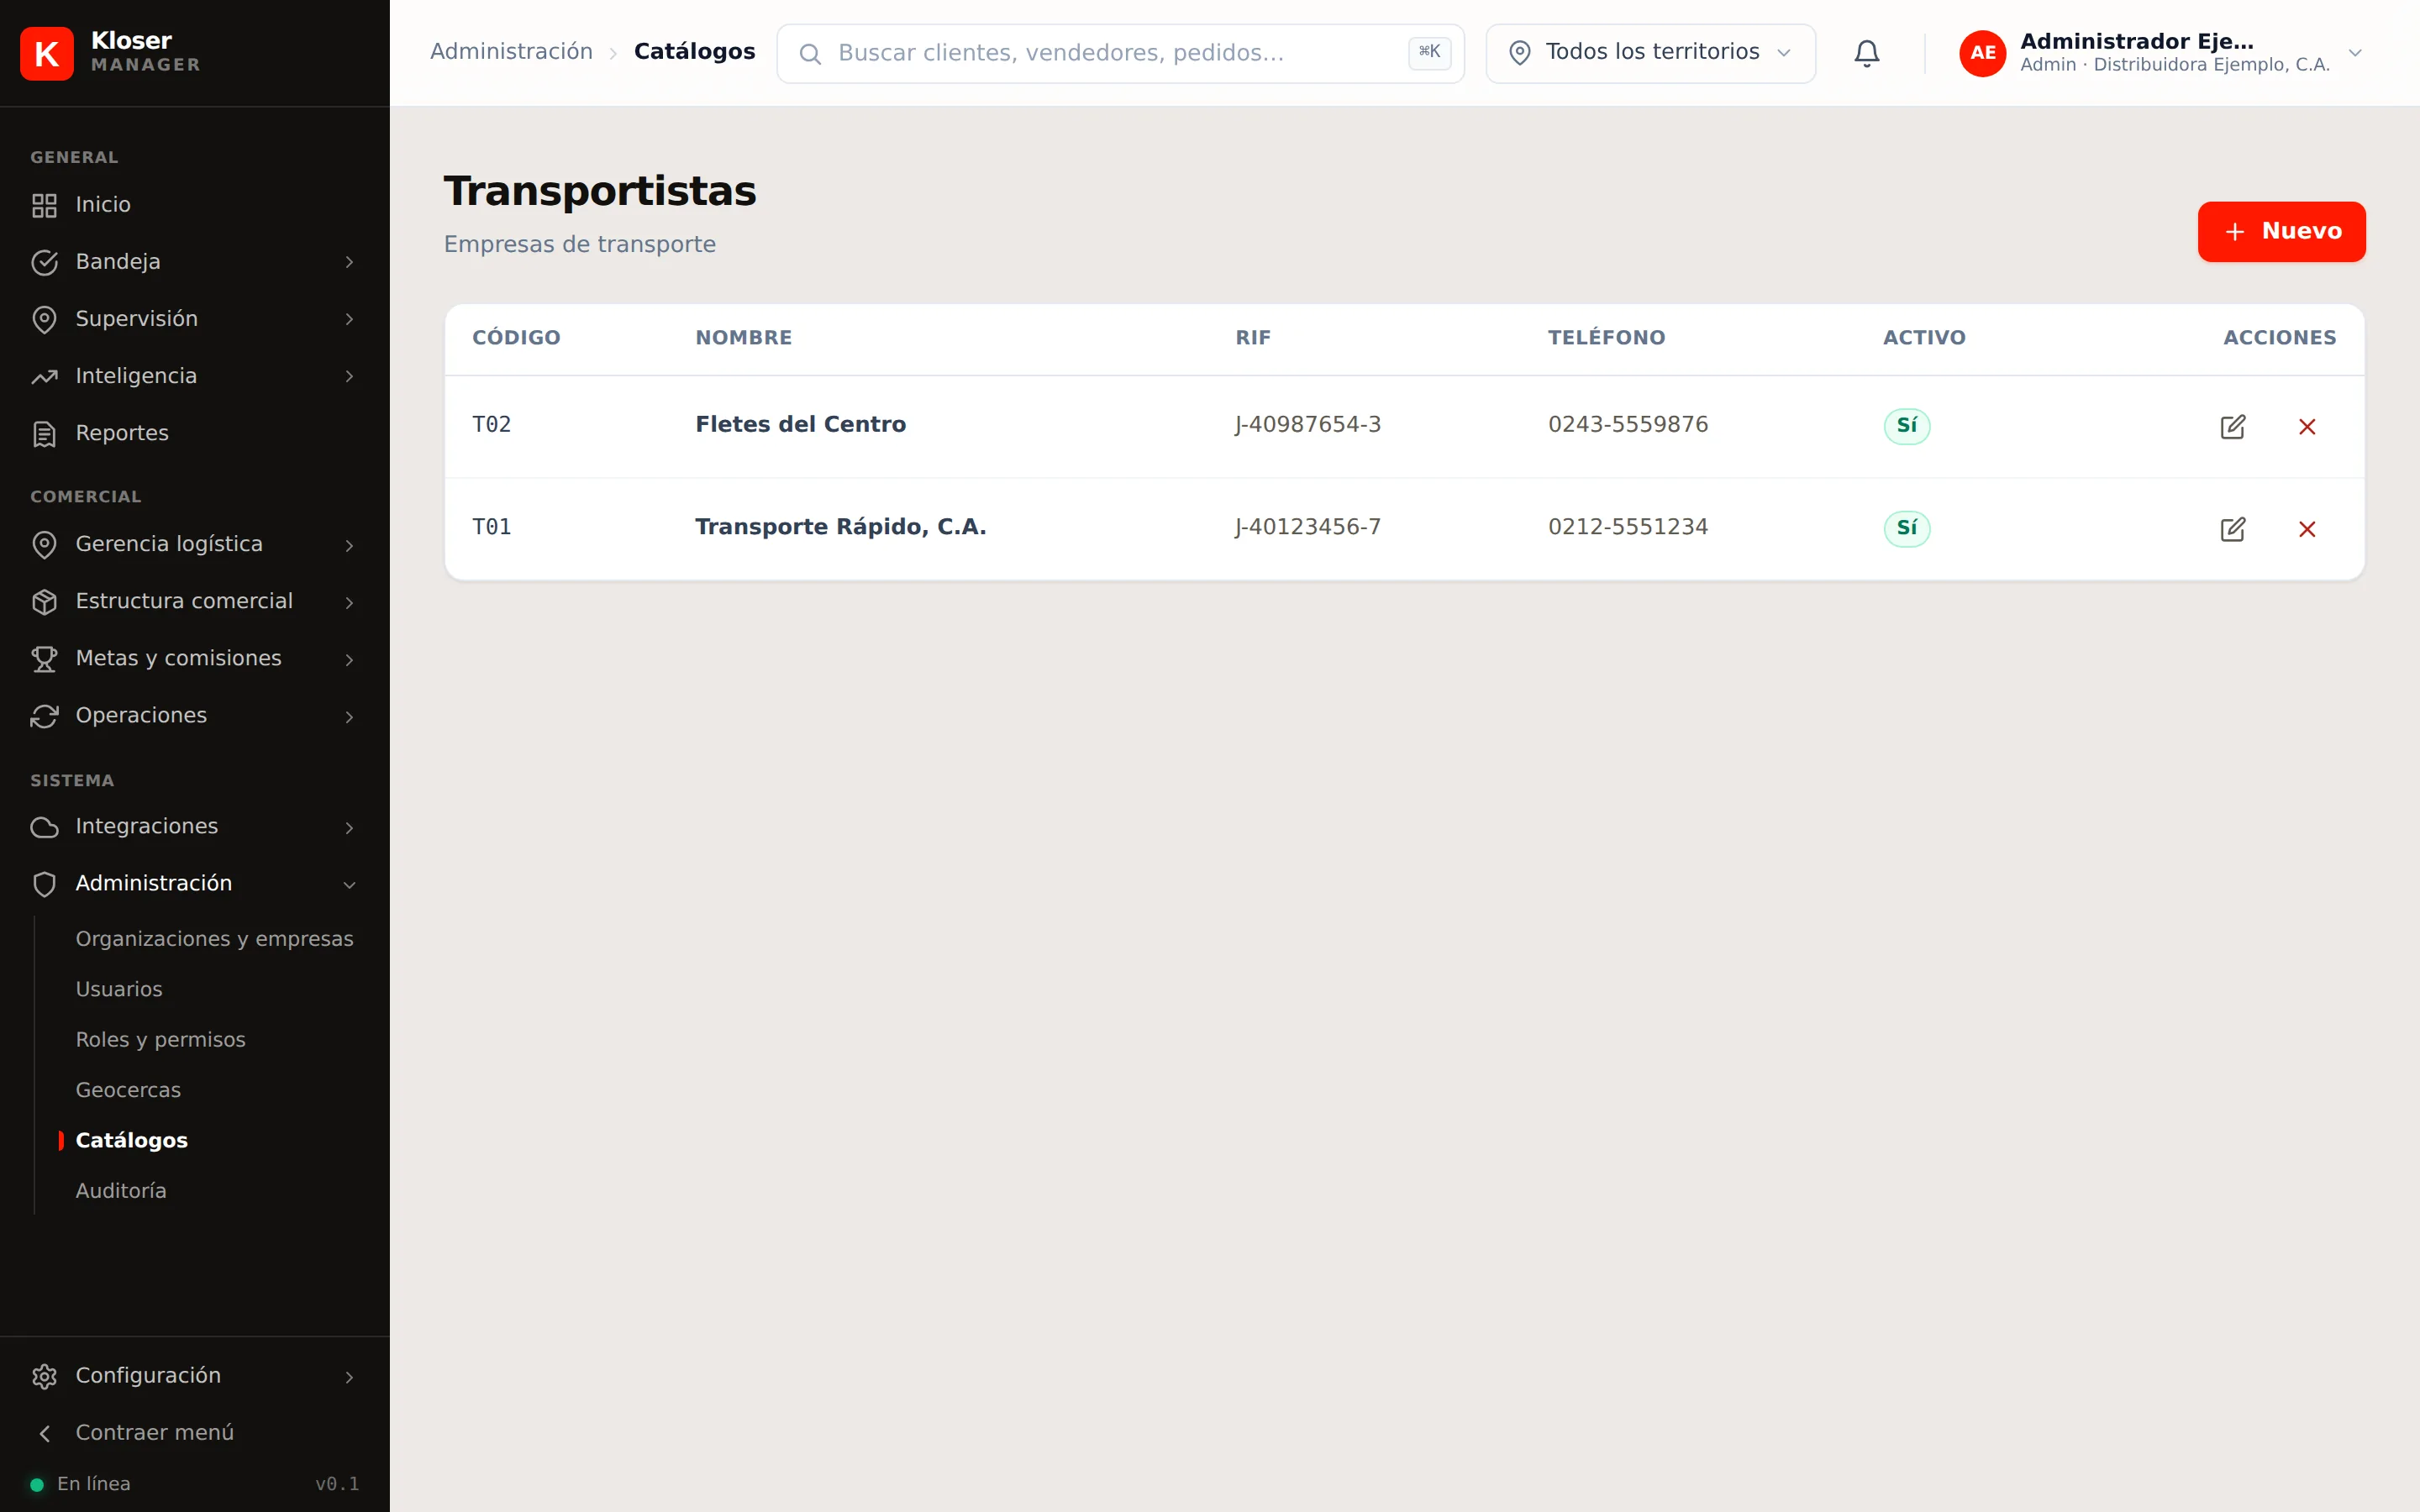Open the Administrador user account menu chevron
The image size is (2420, 1512).
[x=2355, y=53]
